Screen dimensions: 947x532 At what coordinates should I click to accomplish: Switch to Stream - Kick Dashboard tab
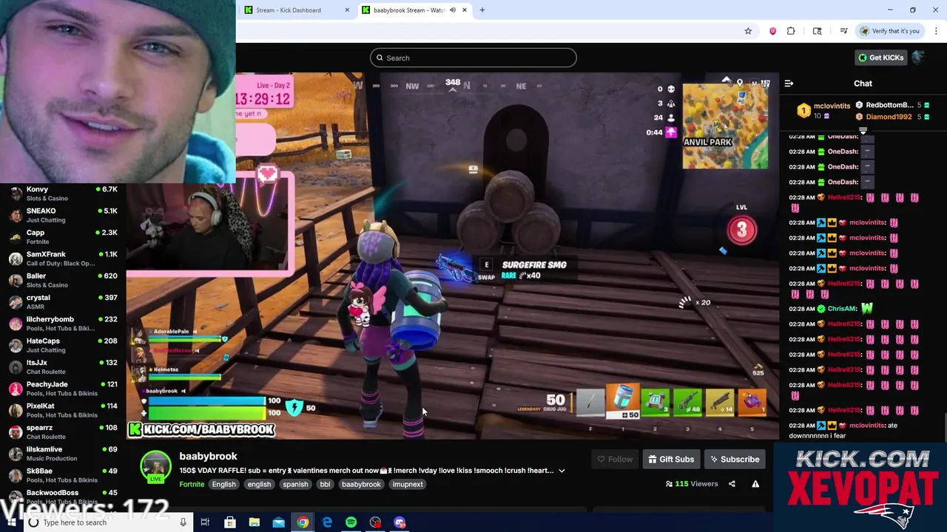pos(296,10)
